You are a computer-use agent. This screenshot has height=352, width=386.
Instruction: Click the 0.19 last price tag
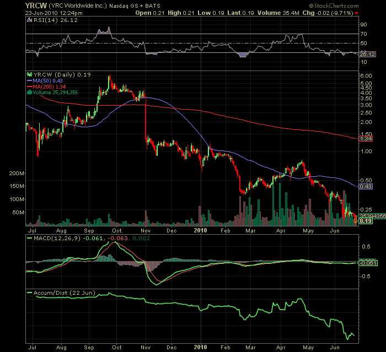366,221
